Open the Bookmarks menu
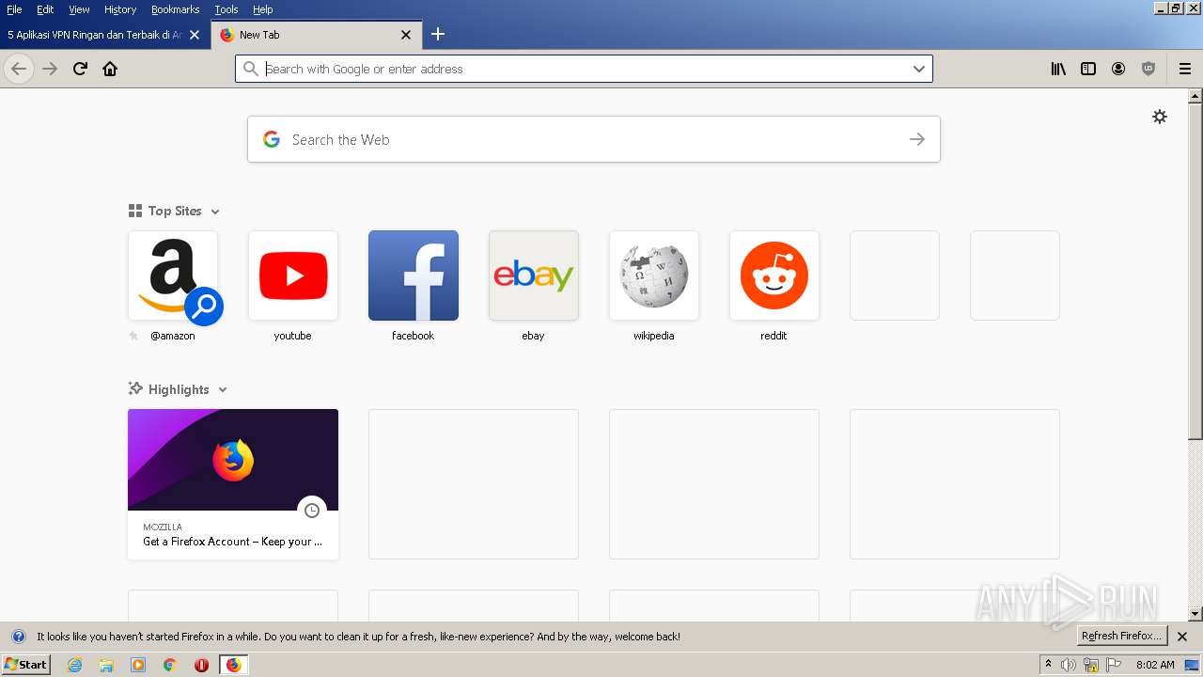This screenshot has height=677, width=1203. tap(175, 9)
